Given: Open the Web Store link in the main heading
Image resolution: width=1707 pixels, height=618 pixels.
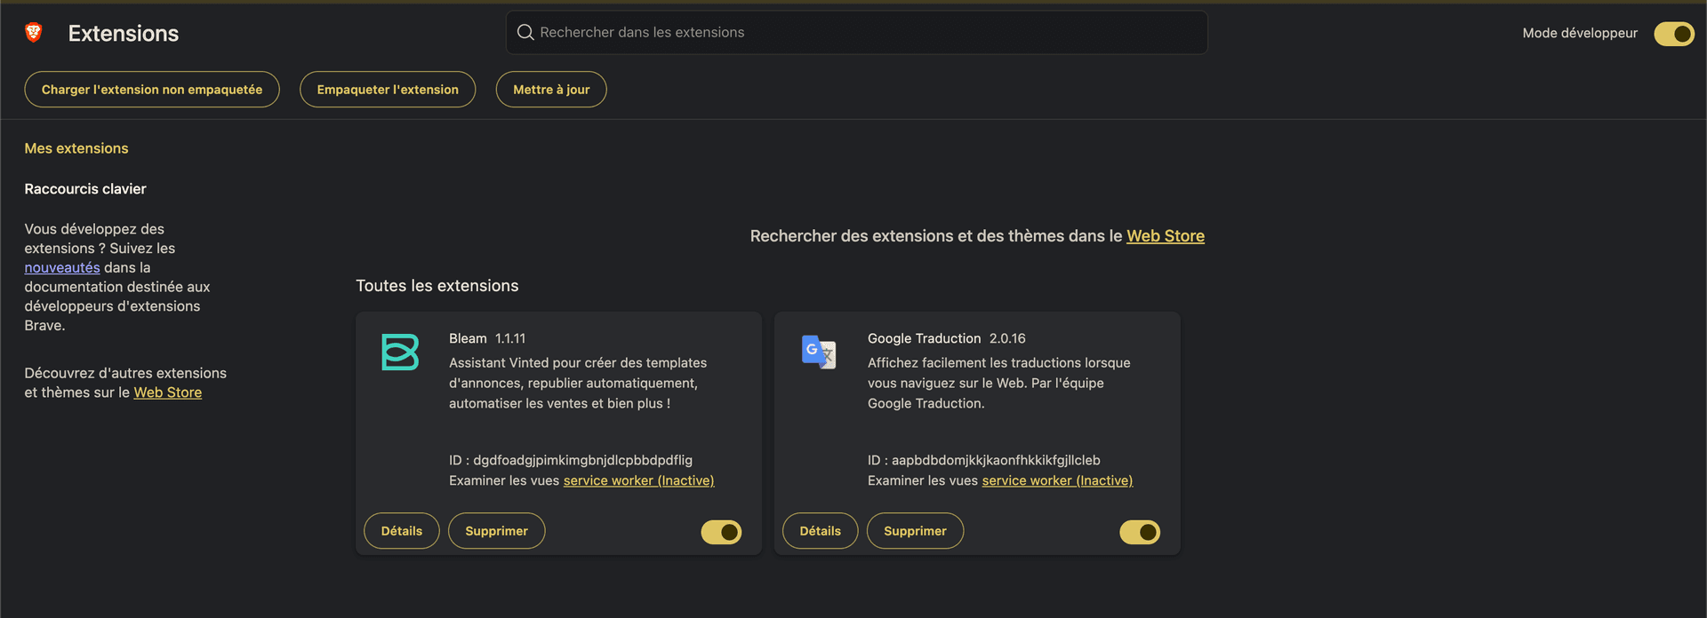Looking at the screenshot, I should click(1166, 236).
